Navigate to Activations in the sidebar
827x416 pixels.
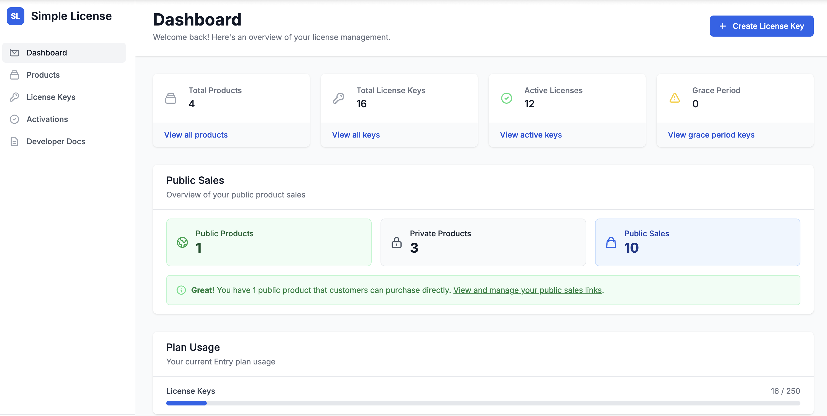point(47,119)
